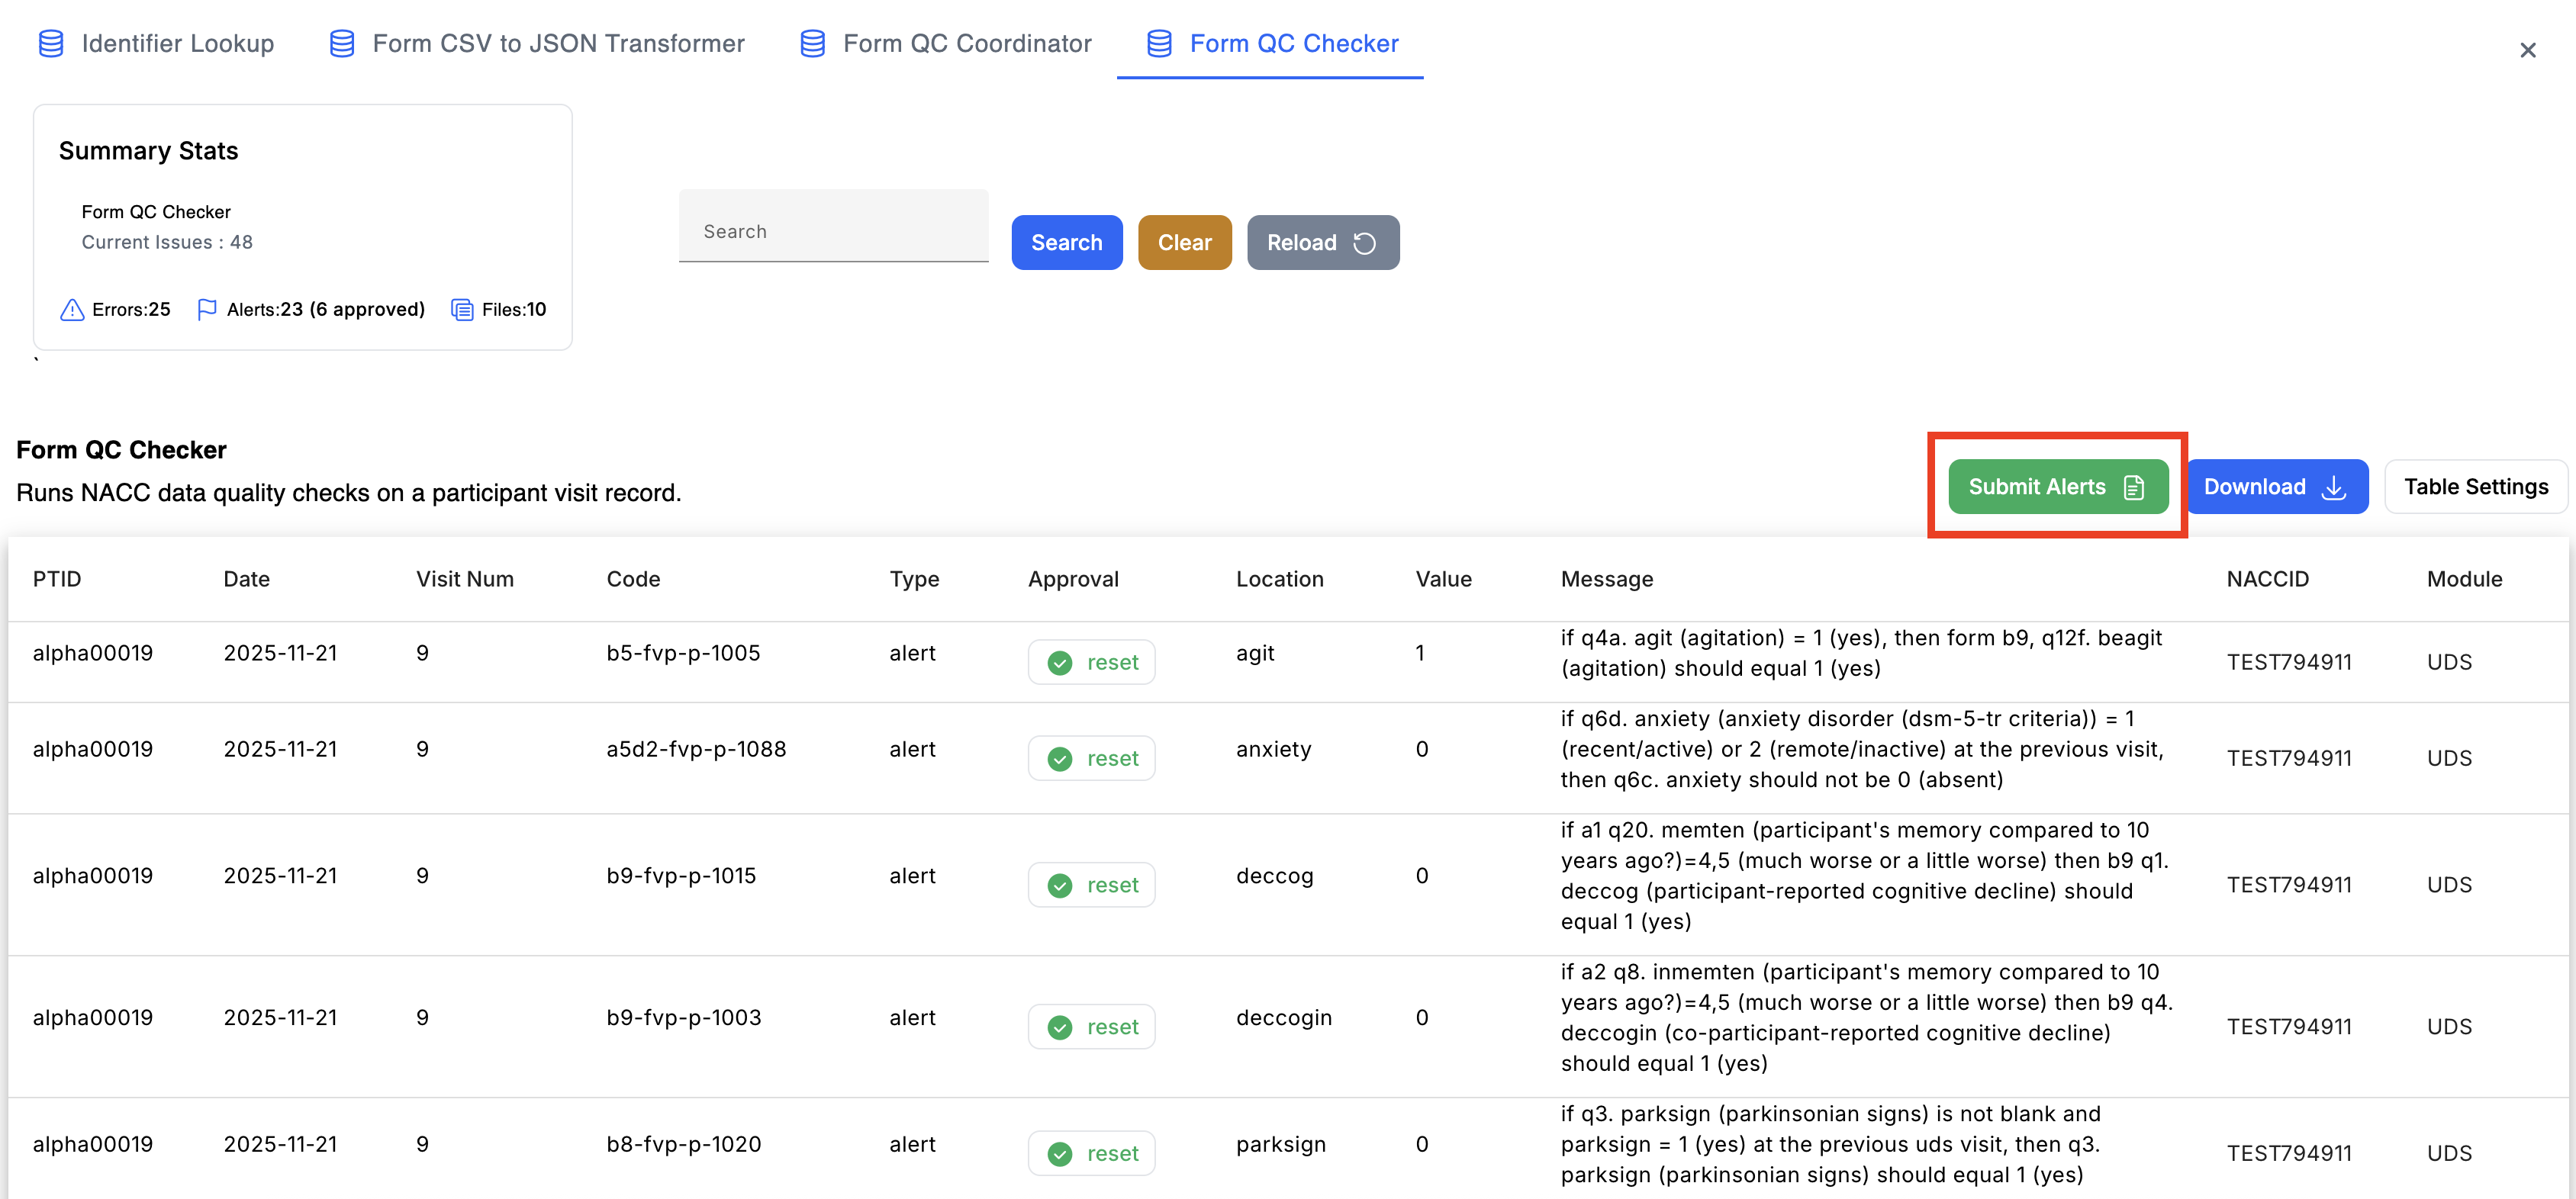Click the reload circular arrow icon

1365,243
